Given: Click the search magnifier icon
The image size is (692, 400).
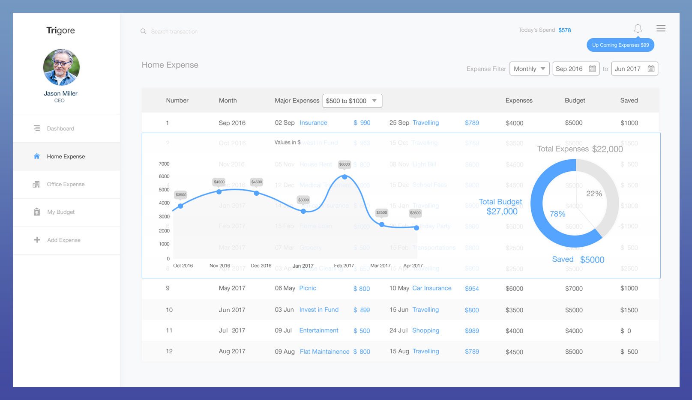Looking at the screenshot, I should [x=144, y=31].
